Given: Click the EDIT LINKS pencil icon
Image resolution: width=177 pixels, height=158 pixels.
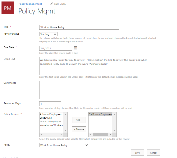Looking at the screenshot, I should [x=51, y=4].
